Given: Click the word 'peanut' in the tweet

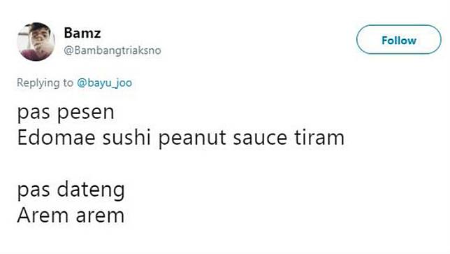Looking at the screenshot, I should click(x=192, y=139).
